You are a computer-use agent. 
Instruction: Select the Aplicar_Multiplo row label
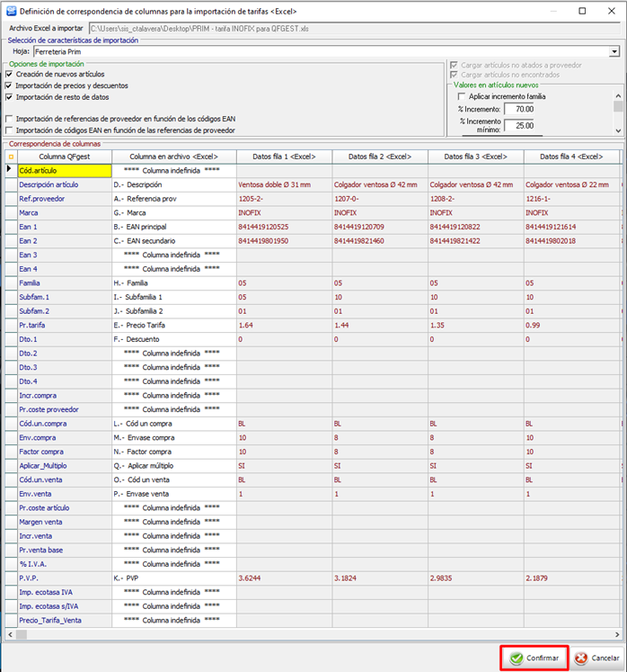click(x=43, y=466)
